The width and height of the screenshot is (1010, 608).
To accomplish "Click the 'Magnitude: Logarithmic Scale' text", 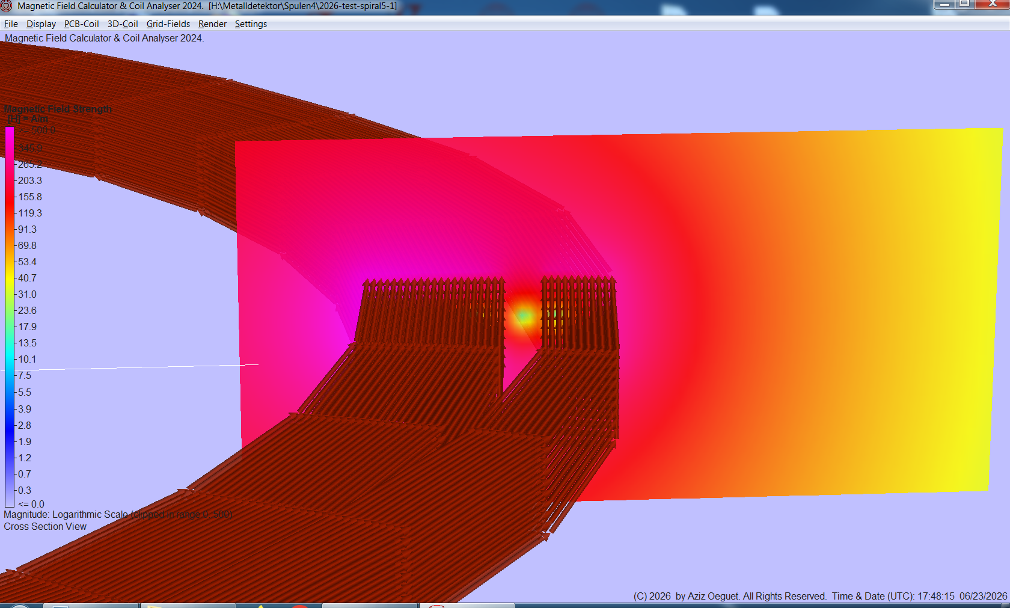I will click(x=66, y=515).
